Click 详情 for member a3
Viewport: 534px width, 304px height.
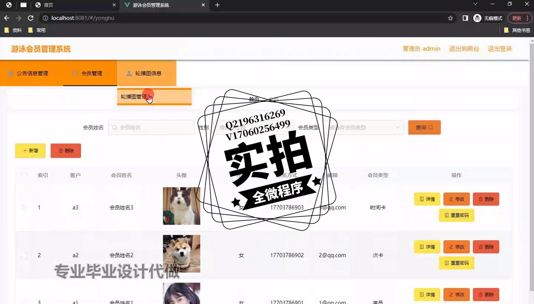coord(427,199)
